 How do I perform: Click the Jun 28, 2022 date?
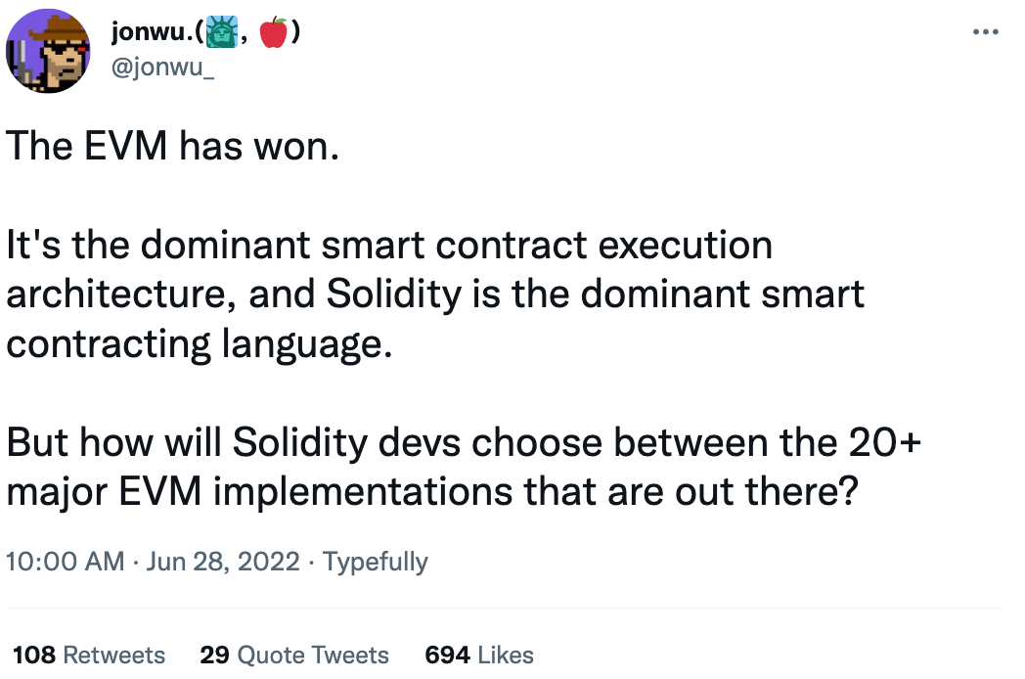coord(223,562)
